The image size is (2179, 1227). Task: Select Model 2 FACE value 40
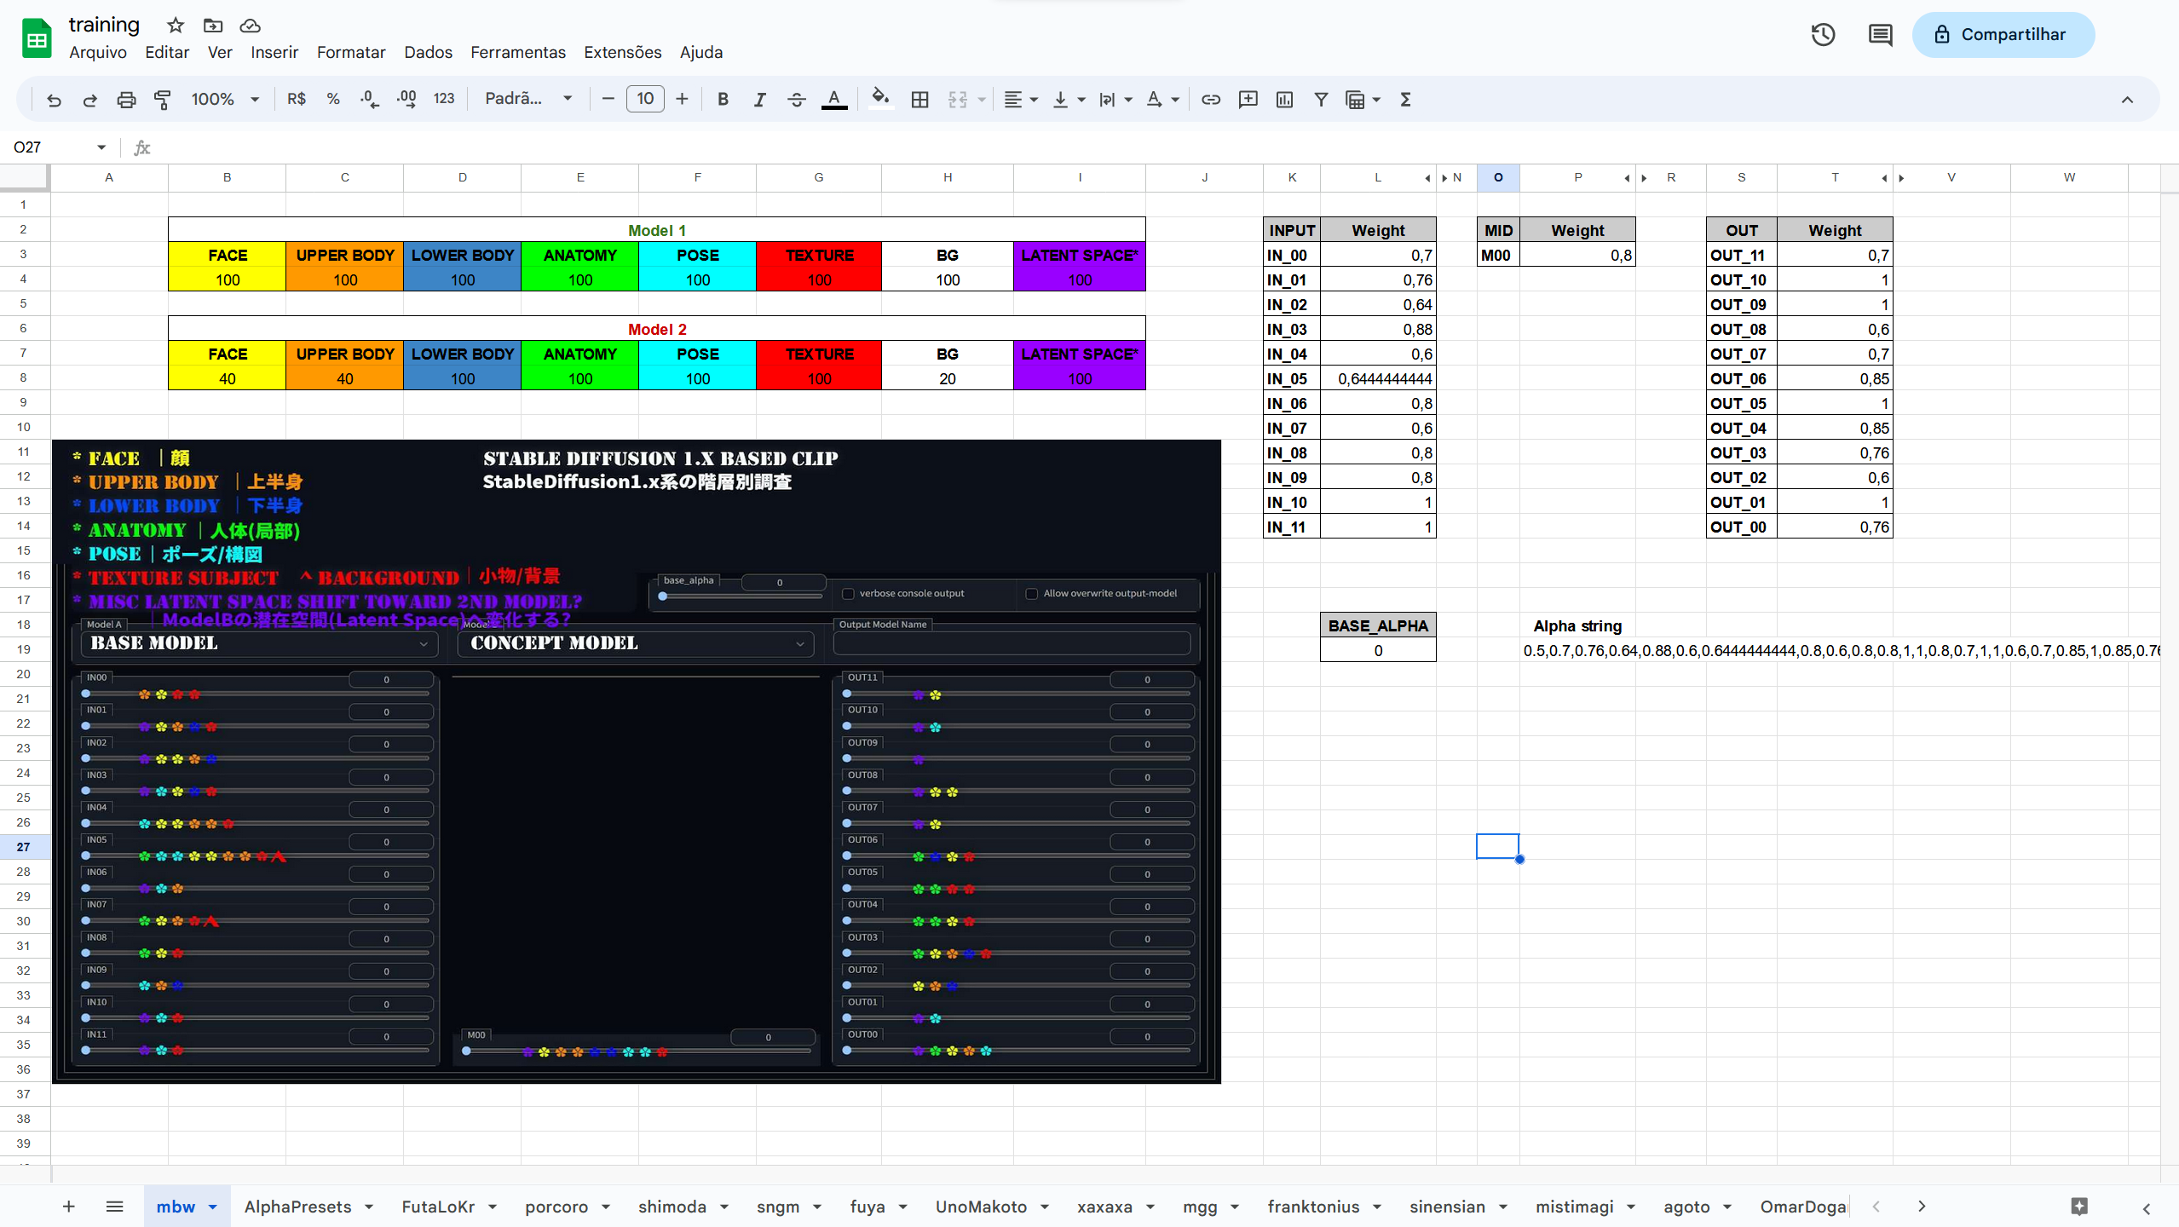[228, 378]
